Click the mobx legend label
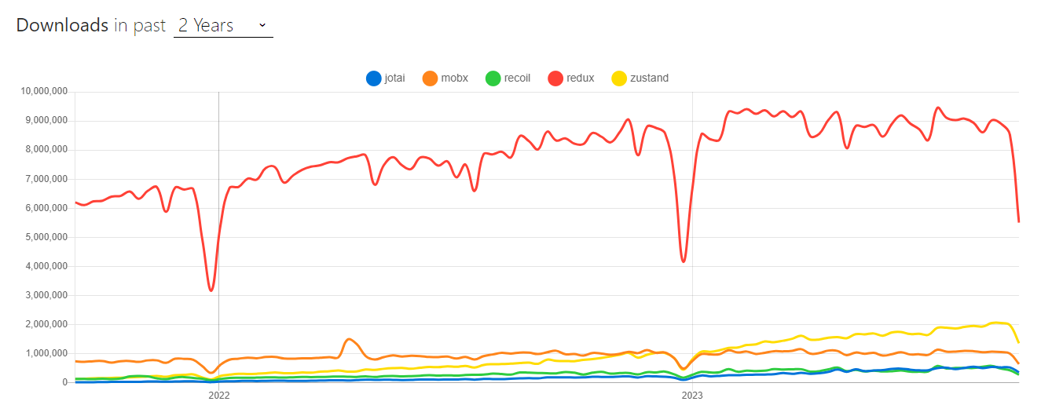Viewport: 1052px width, 416px height. click(455, 78)
